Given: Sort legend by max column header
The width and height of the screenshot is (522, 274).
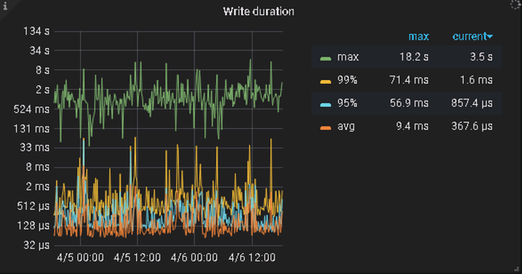Looking at the screenshot, I should click(x=419, y=36).
